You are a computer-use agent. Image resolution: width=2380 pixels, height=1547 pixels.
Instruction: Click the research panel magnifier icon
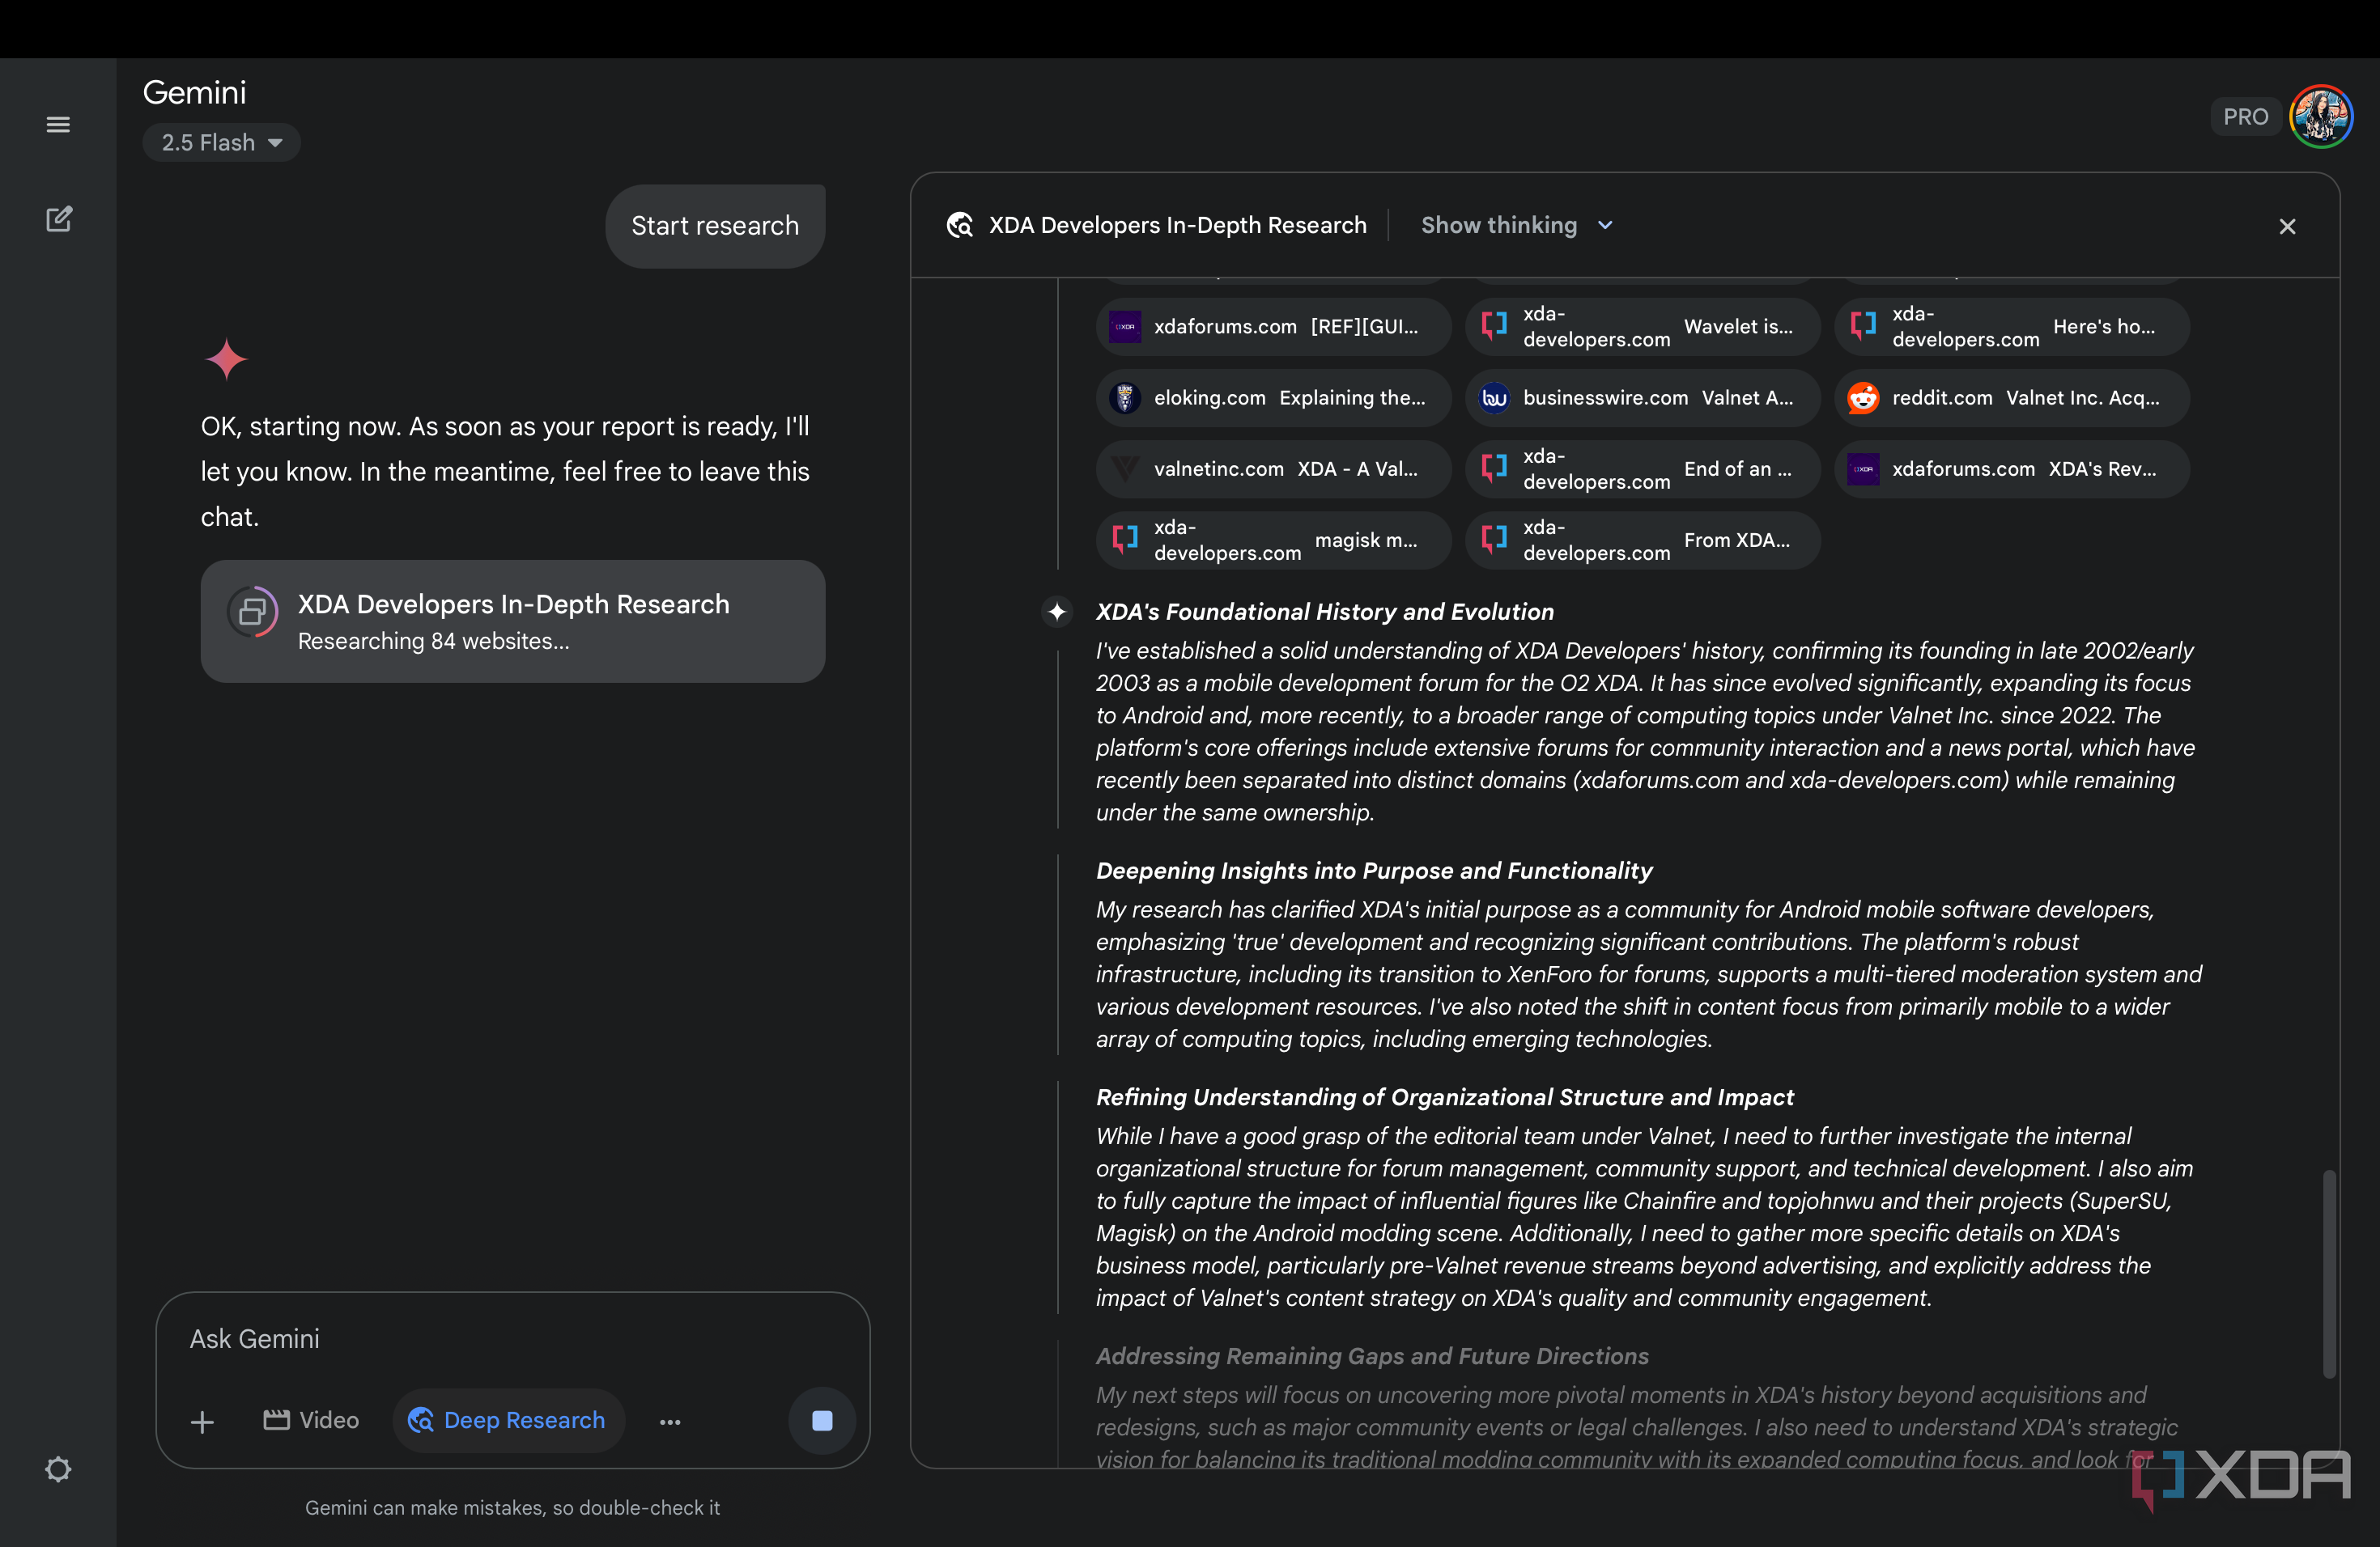959,226
